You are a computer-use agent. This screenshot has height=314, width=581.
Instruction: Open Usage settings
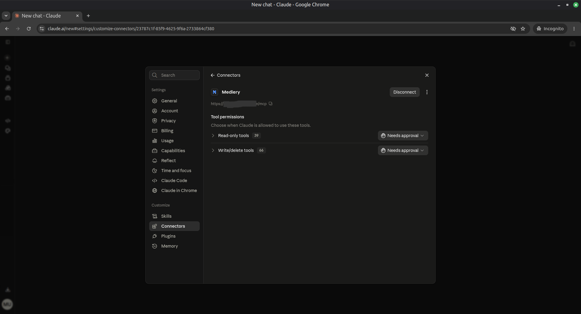pyautogui.click(x=174, y=141)
